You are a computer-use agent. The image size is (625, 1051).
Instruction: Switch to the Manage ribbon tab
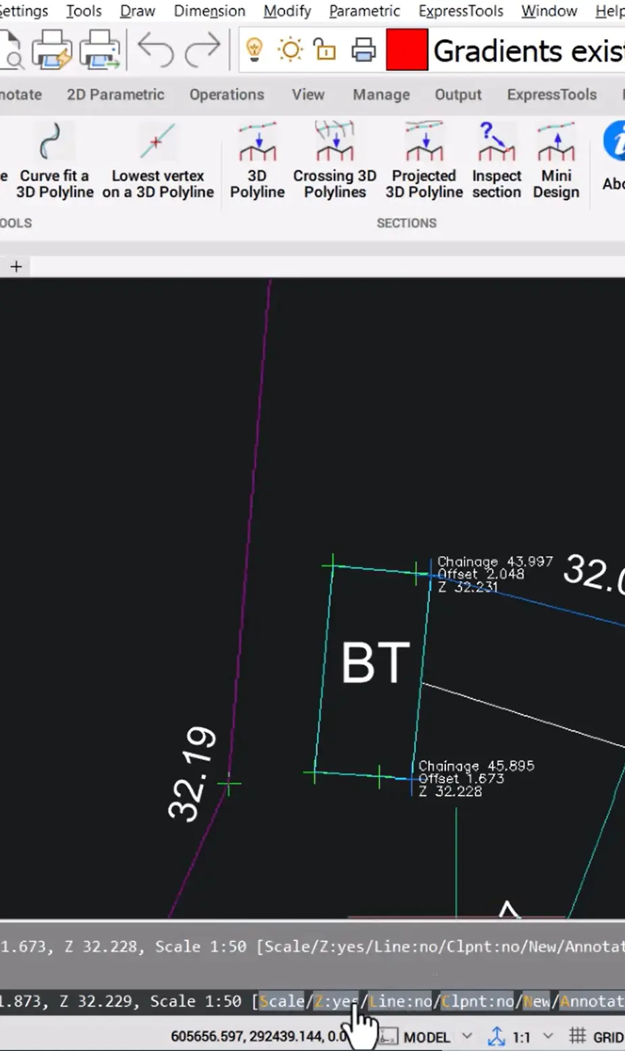(381, 95)
